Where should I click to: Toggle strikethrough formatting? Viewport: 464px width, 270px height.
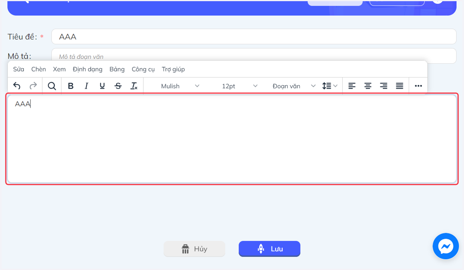coord(118,86)
